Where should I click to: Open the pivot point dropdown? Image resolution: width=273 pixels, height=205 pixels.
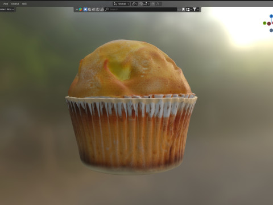(134, 4)
